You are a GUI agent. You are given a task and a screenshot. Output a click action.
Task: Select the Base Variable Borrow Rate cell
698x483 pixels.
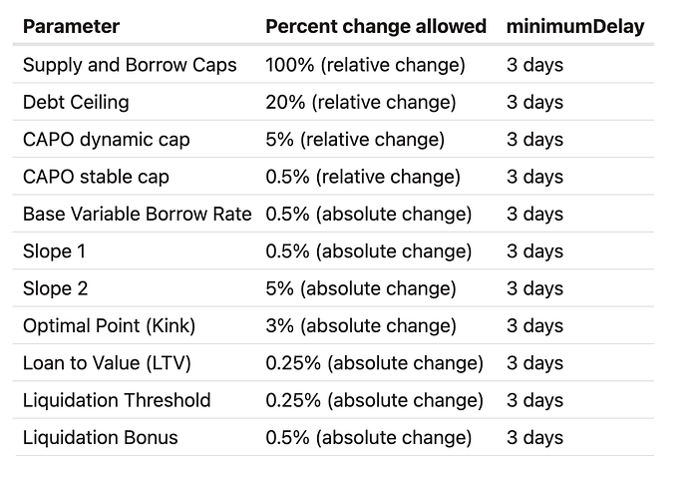(x=137, y=214)
